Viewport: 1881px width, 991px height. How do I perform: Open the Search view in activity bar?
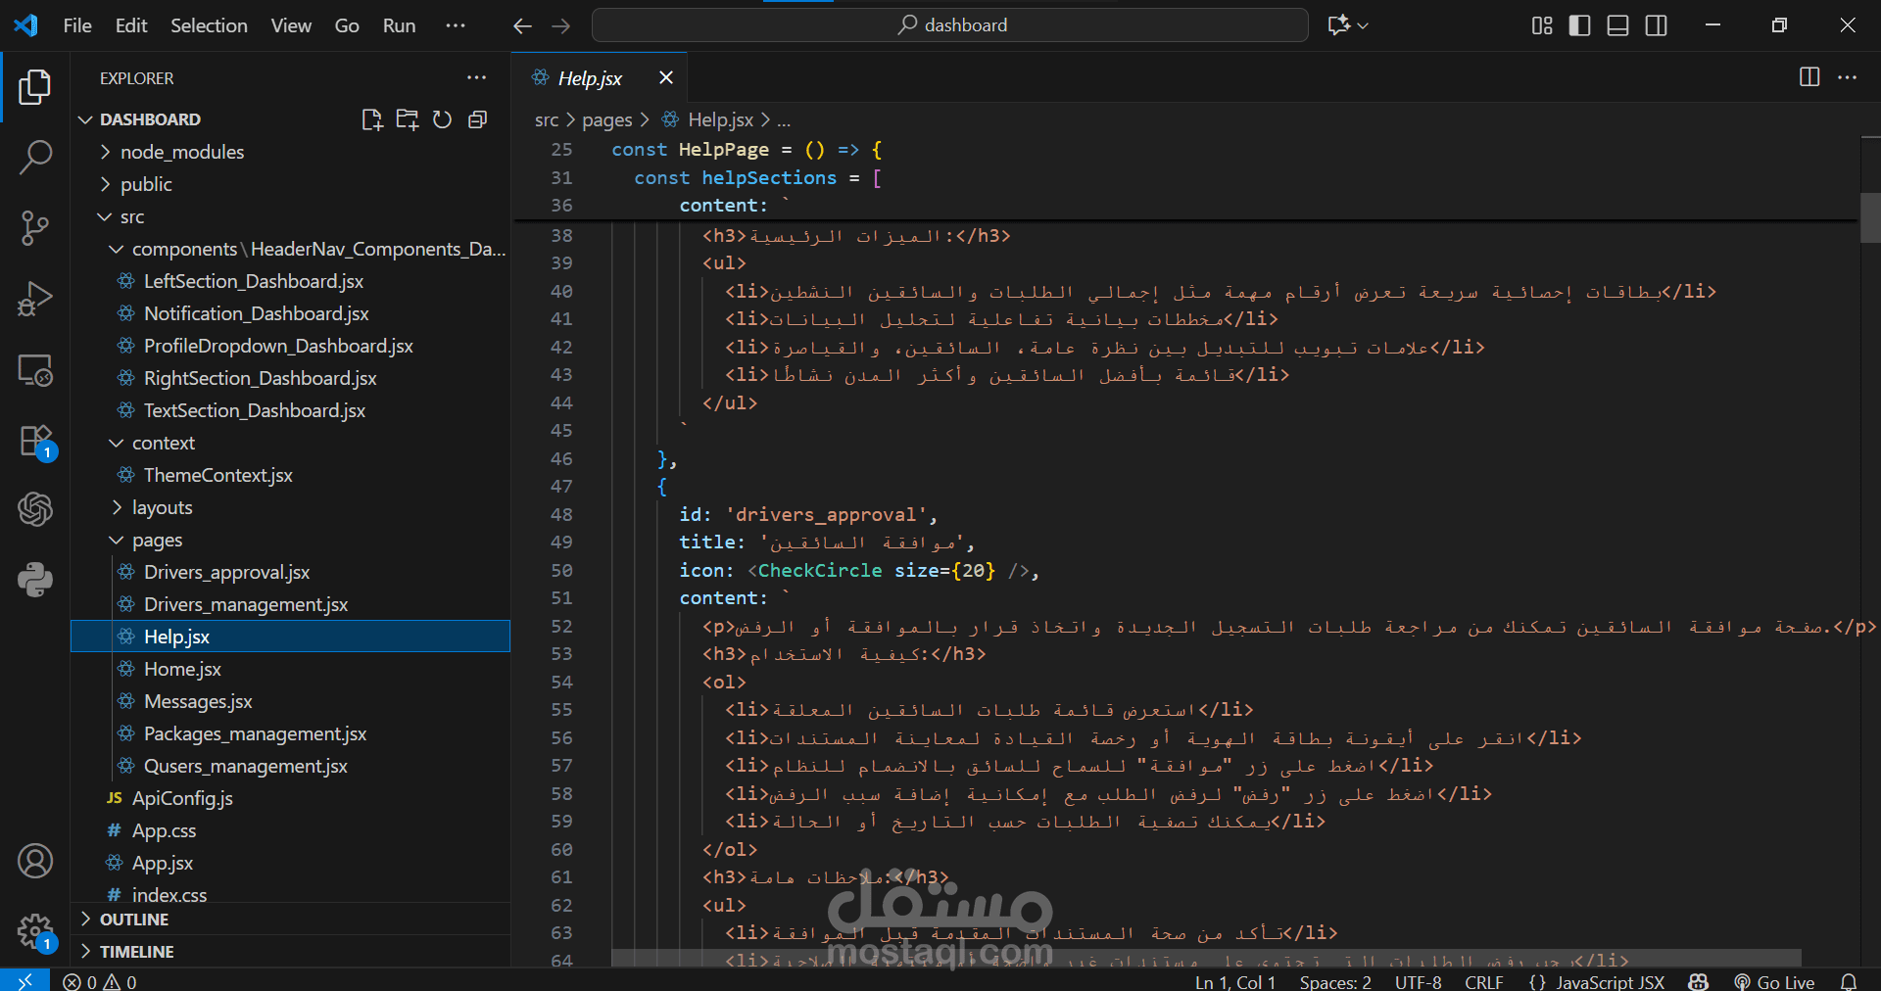[35, 157]
